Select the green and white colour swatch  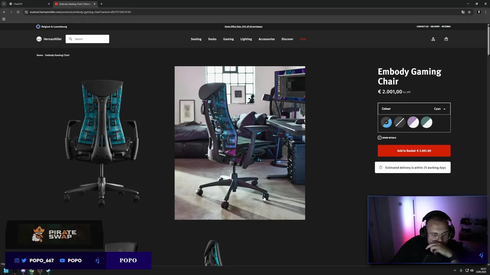click(x=426, y=122)
